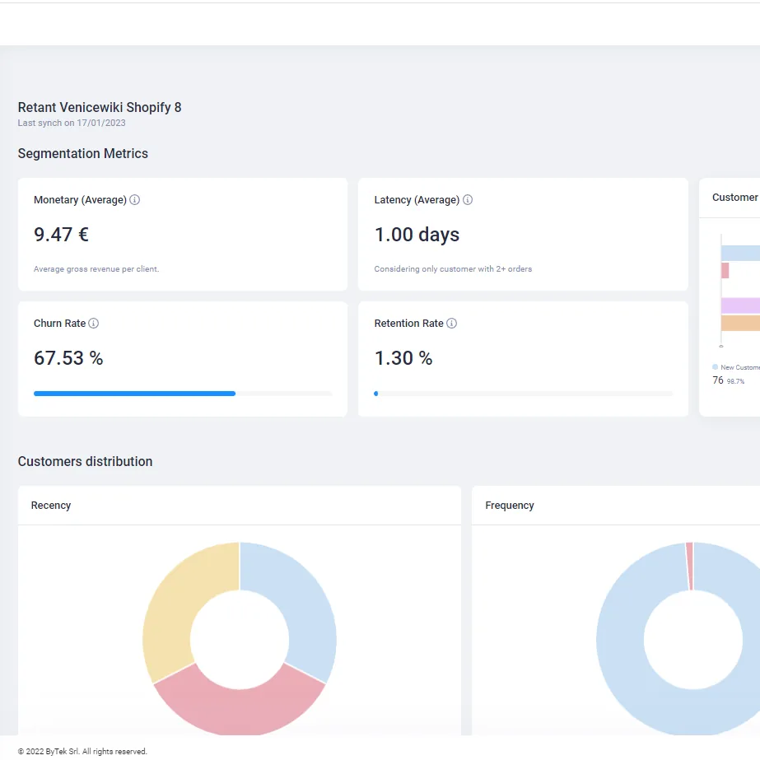Open the Latency (Average) info icon
760x760 pixels.
(x=468, y=200)
